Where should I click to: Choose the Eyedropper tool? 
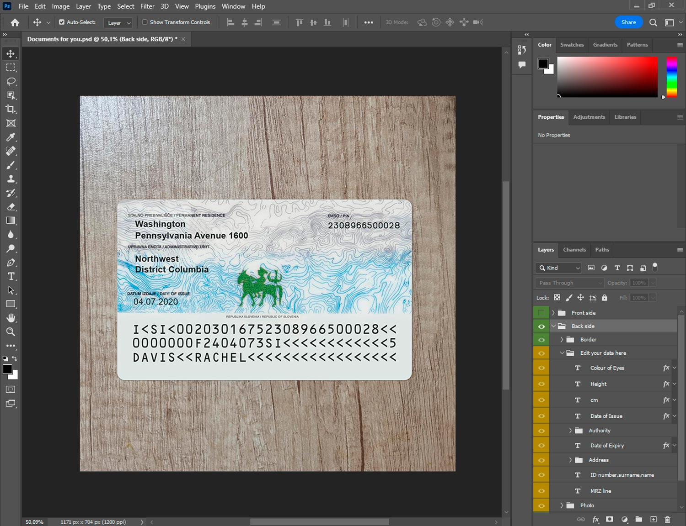pyautogui.click(x=11, y=137)
